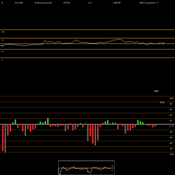
Task: Click the current RSI value 47.78
Action: [161, 43]
